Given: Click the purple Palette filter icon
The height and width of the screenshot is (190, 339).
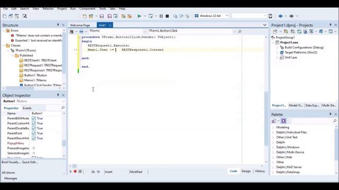Looking at the screenshot, I should pyautogui.click(x=284, y=121).
